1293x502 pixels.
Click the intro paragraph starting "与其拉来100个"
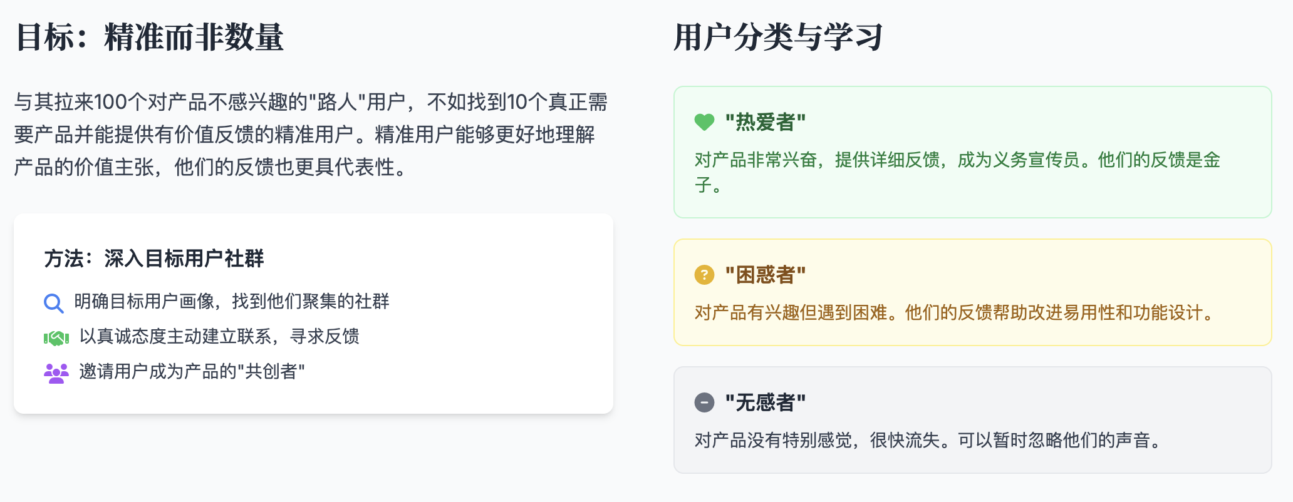click(311, 135)
